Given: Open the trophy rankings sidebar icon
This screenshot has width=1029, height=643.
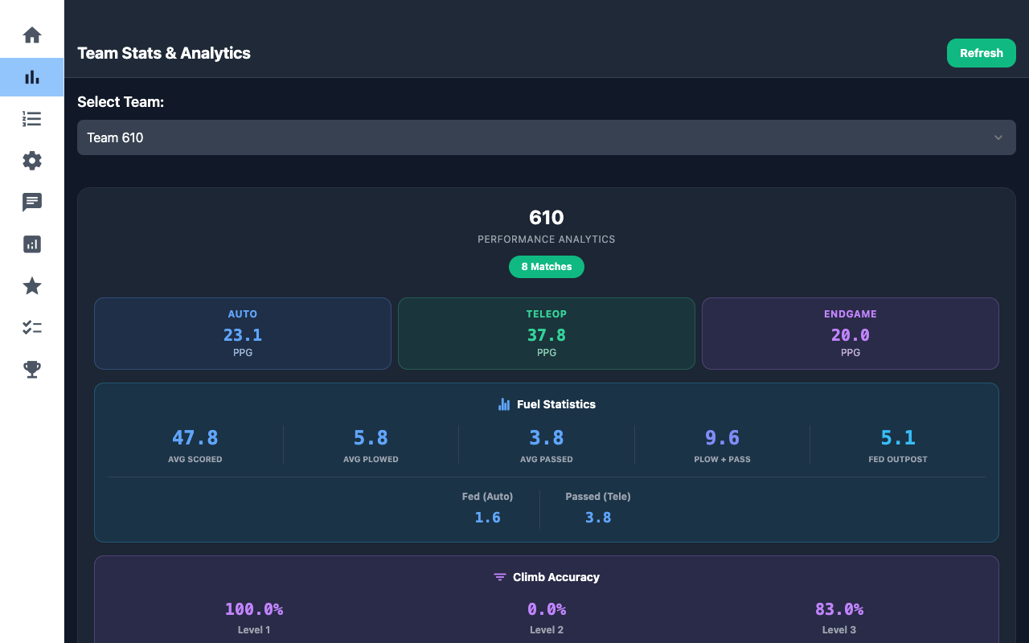Looking at the screenshot, I should coord(32,370).
